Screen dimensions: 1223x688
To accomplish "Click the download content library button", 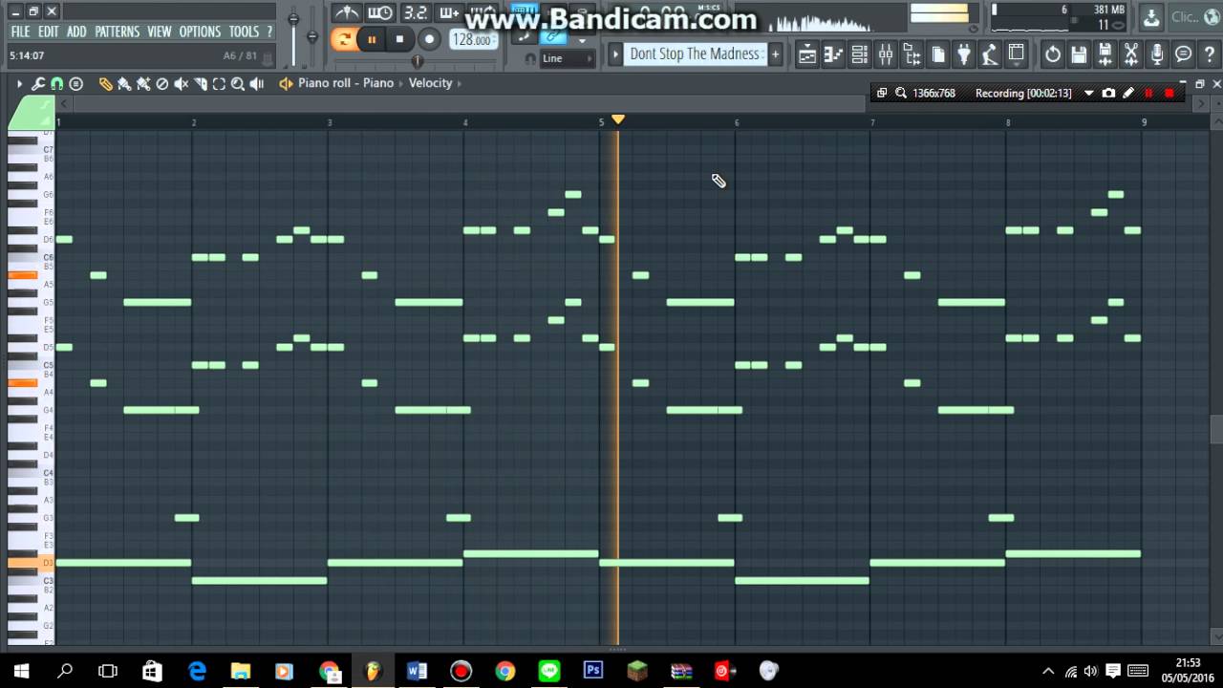I will [x=1151, y=16].
